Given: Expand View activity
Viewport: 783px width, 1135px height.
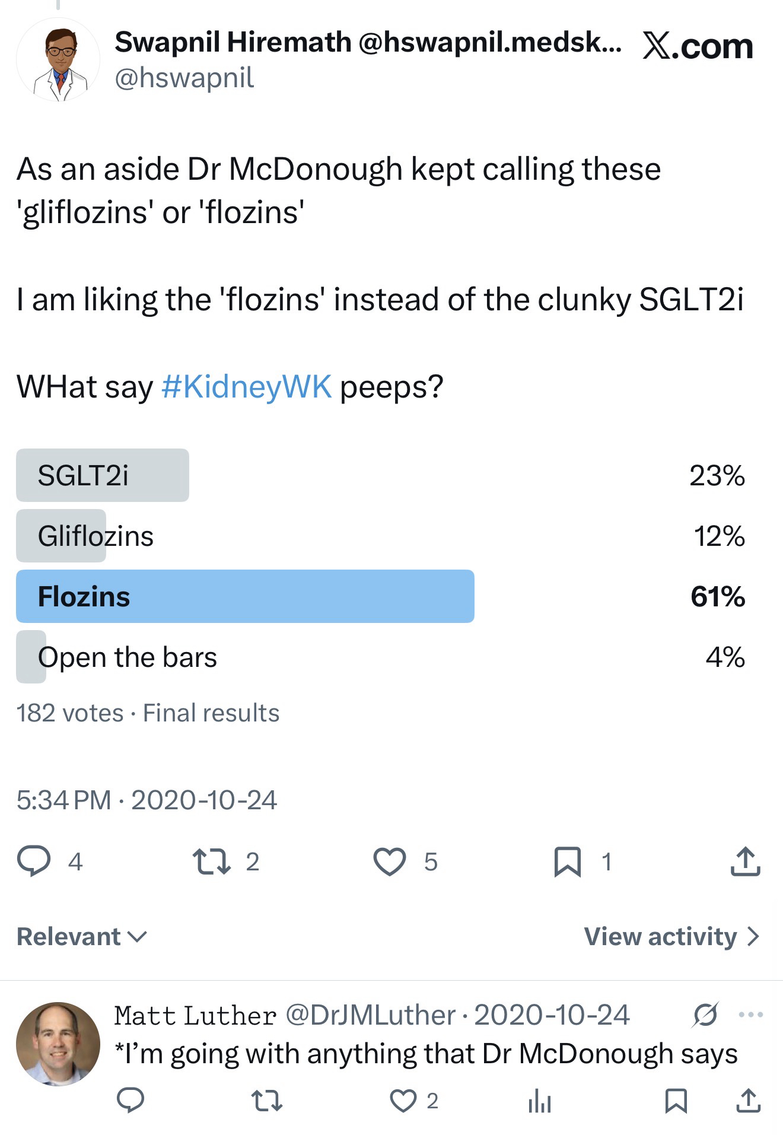Looking at the screenshot, I should point(671,936).
